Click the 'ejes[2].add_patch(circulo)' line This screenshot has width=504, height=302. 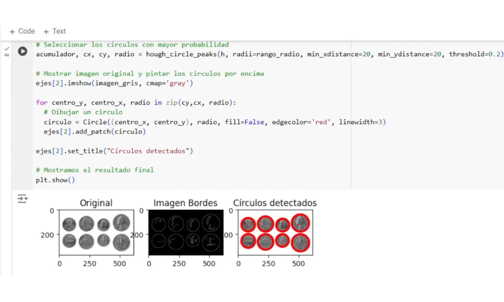(x=95, y=132)
